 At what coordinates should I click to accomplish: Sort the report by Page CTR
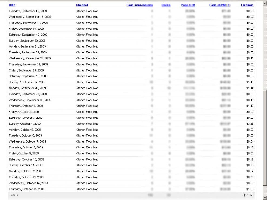coord(188,5)
